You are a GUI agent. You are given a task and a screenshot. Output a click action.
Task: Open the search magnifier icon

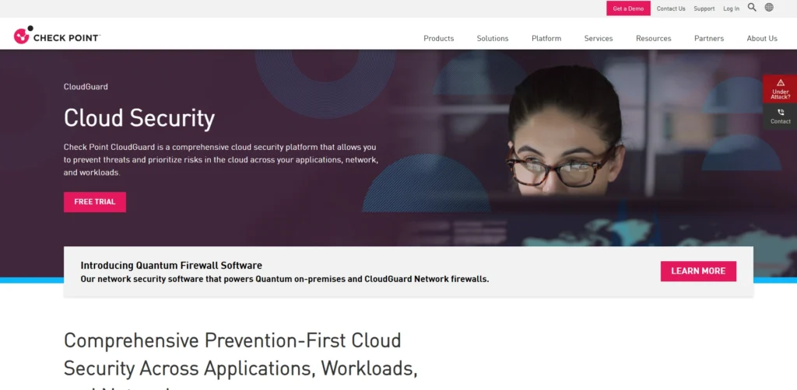point(752,8)
